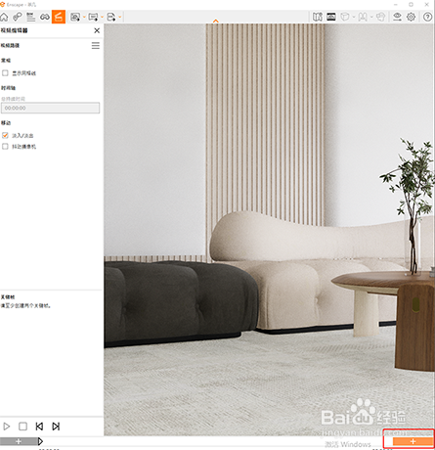Viewport: 435px width, 450px height.
Task: Toggle the live link chain icon
Action: 18,17
